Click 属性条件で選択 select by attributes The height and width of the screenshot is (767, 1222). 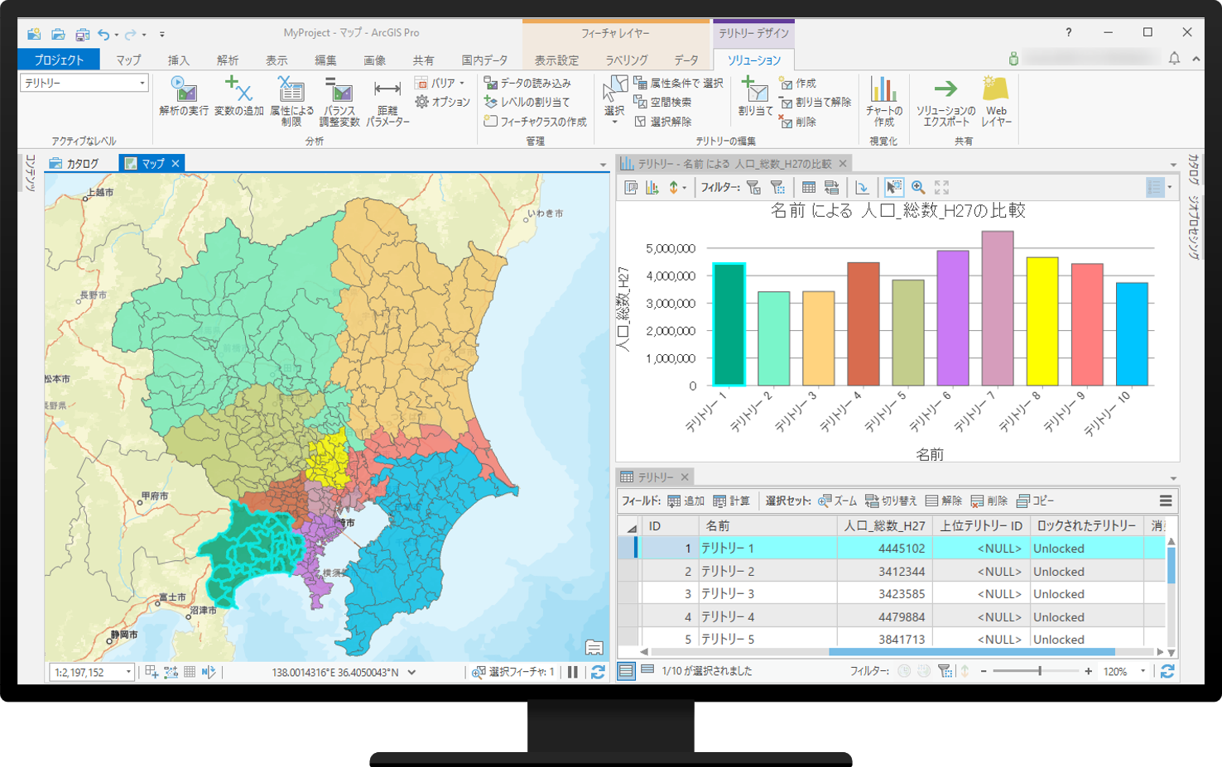678,83
